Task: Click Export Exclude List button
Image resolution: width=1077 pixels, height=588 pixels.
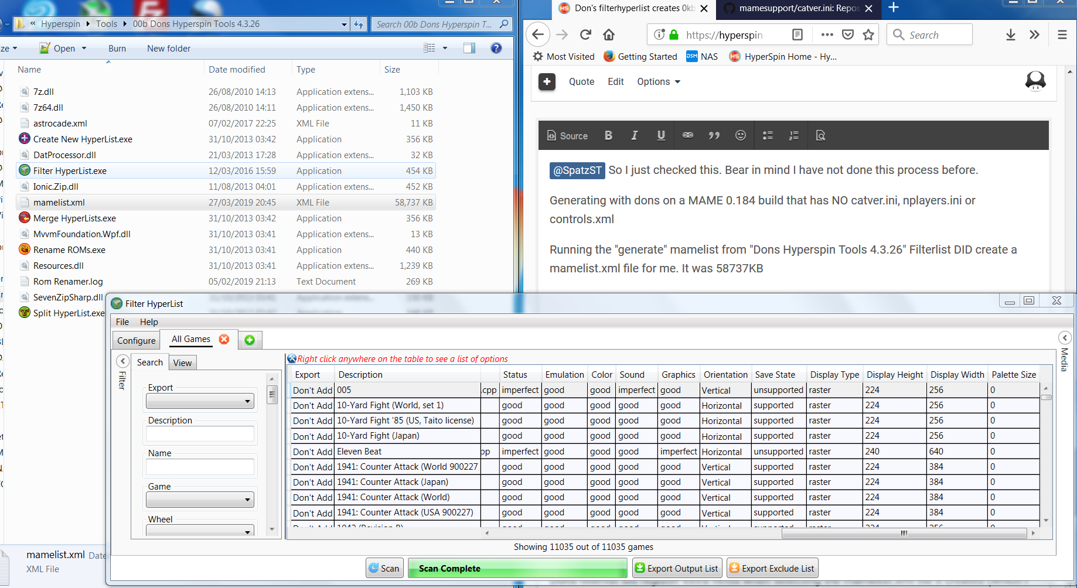Action: (x=772, y=568)
